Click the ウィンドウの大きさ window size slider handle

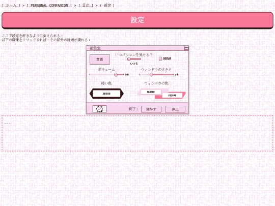pyautogui.click(x=151, y=75)
